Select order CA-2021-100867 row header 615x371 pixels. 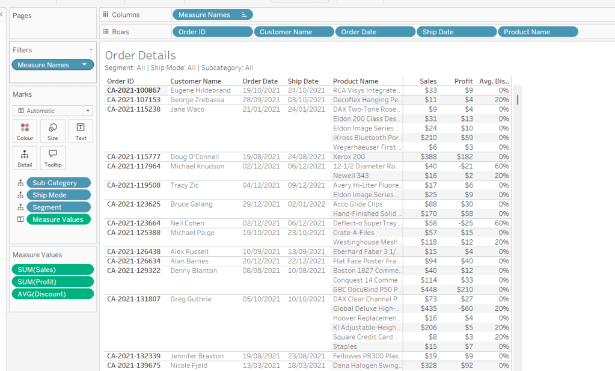point(133,90)
